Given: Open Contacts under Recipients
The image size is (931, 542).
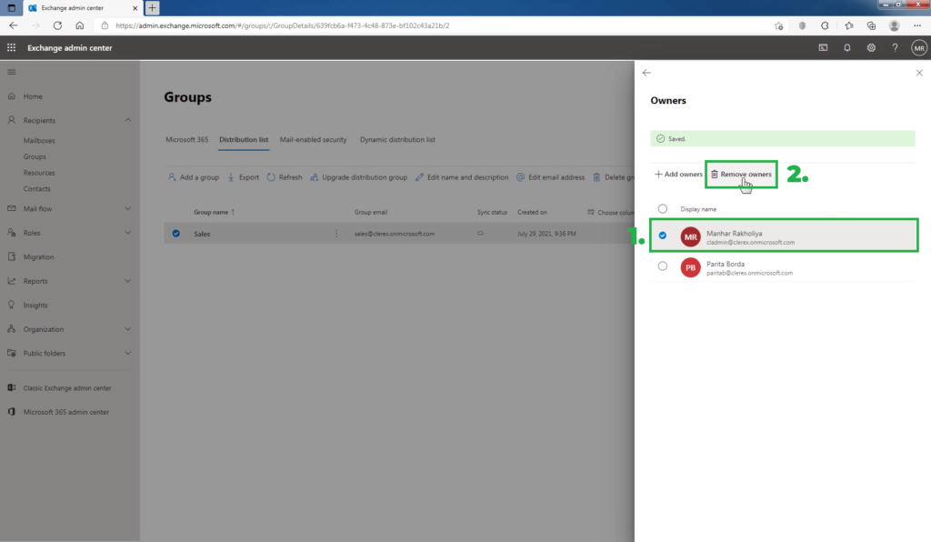Looking at the screenshot, I should click(36, 189).
